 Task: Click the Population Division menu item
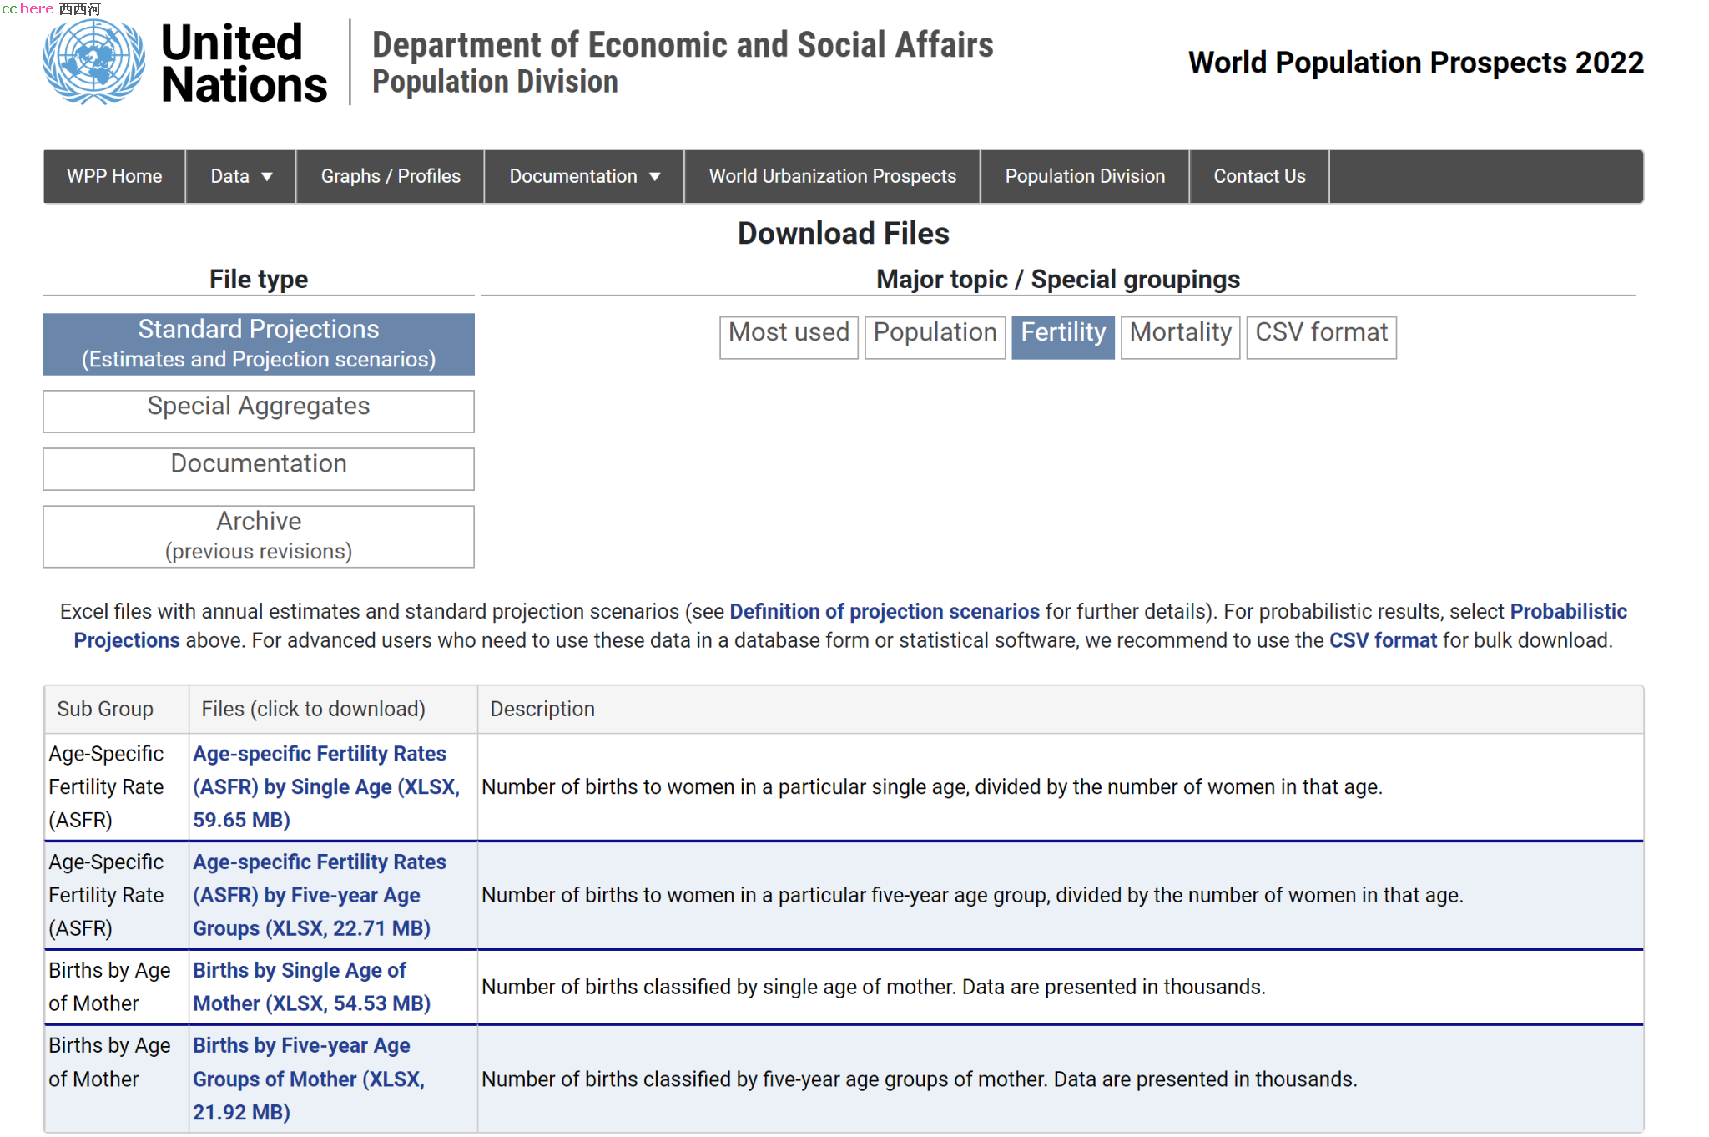click(x=1084, y=176)
